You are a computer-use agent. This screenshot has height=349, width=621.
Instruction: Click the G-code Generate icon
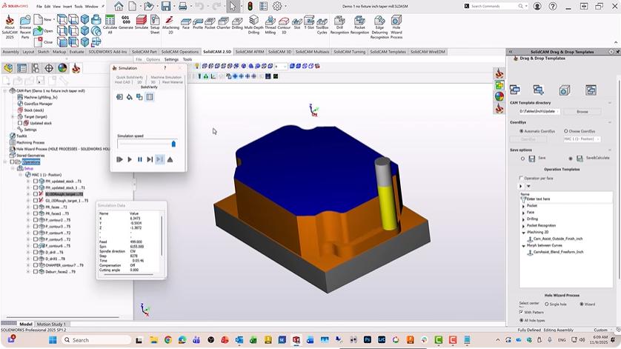point(125,23)
